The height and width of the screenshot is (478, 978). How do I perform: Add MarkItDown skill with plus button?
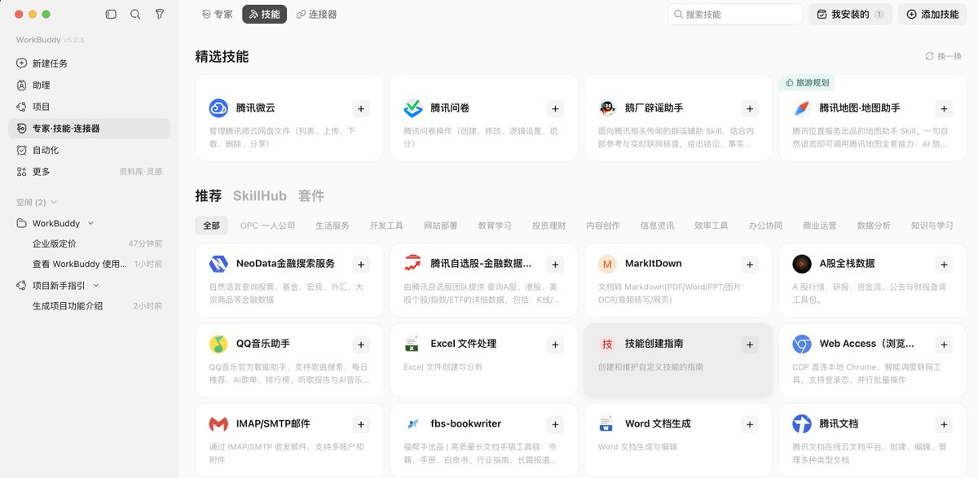click(749, 264)
